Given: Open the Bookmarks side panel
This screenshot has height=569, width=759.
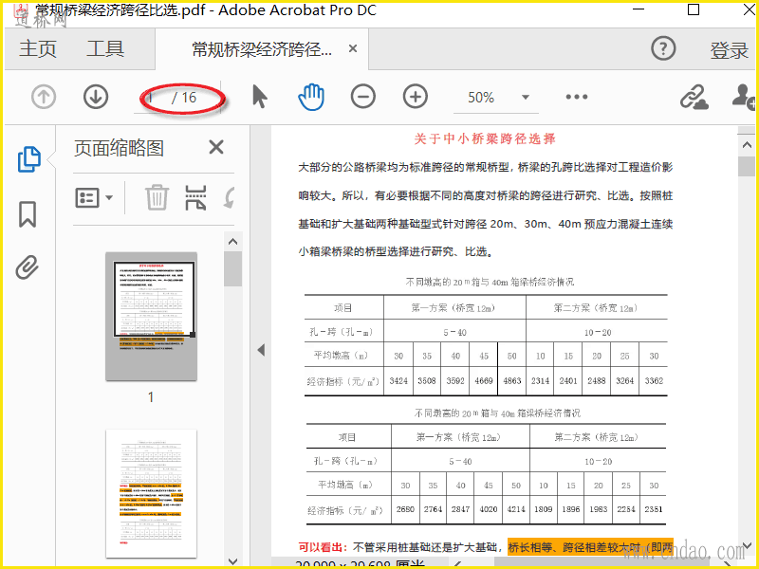Looking at the screenshot, I should point(28,214).
